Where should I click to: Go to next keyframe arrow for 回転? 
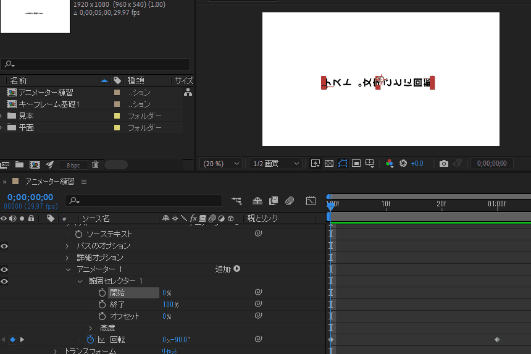(22, 339)
